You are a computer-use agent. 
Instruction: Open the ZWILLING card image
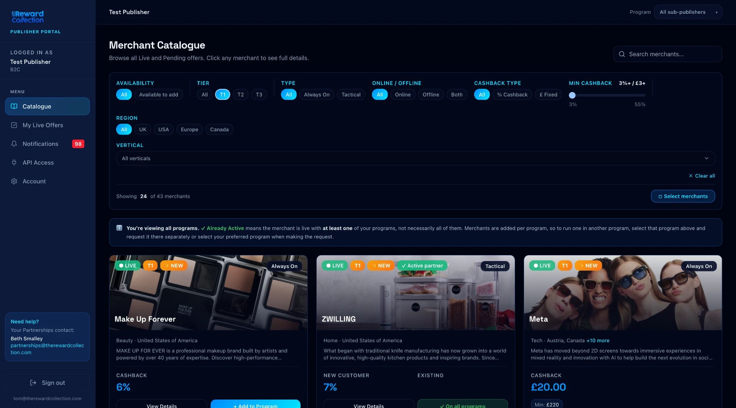(x=416, y=293)
